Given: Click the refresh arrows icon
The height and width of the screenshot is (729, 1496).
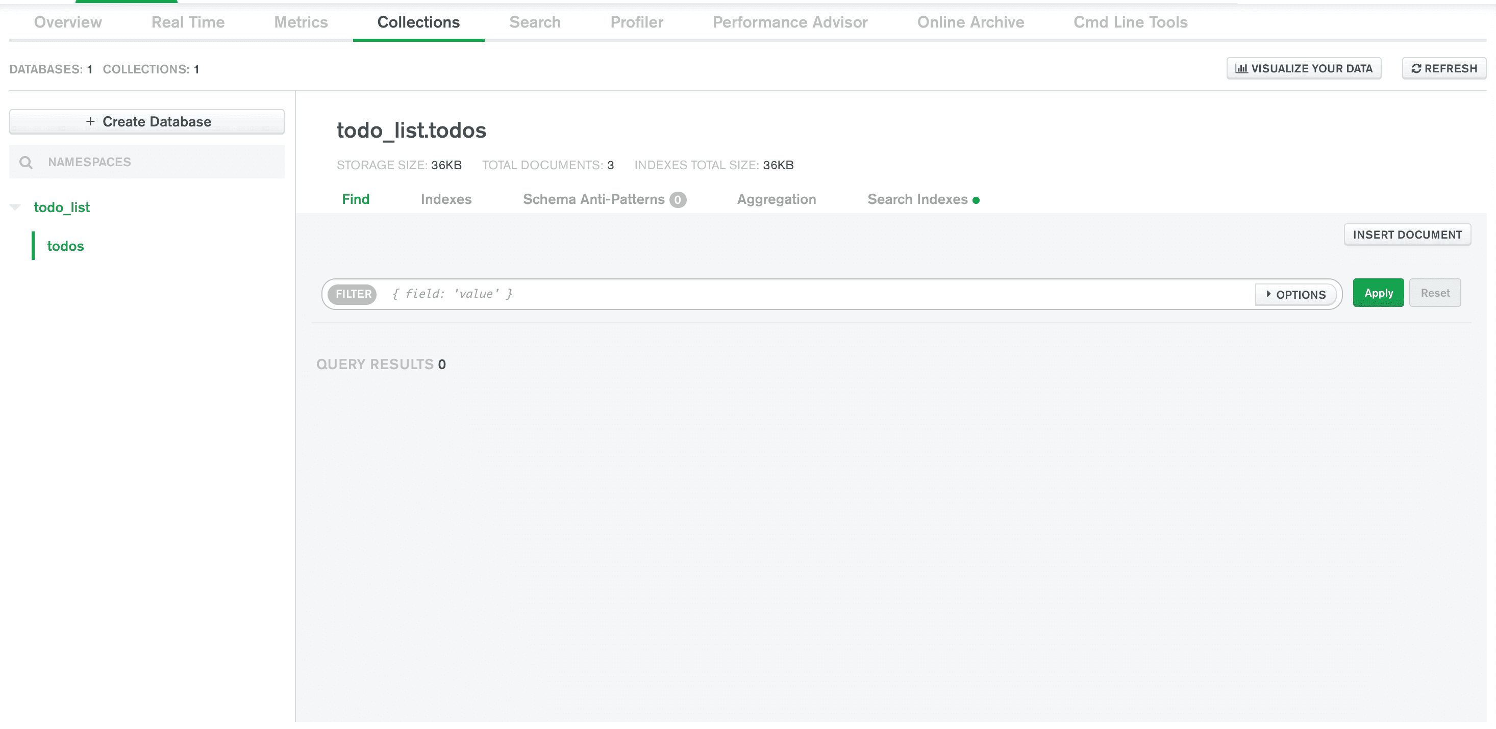Looking at the screenshot, I should (x=1416, y=68).
